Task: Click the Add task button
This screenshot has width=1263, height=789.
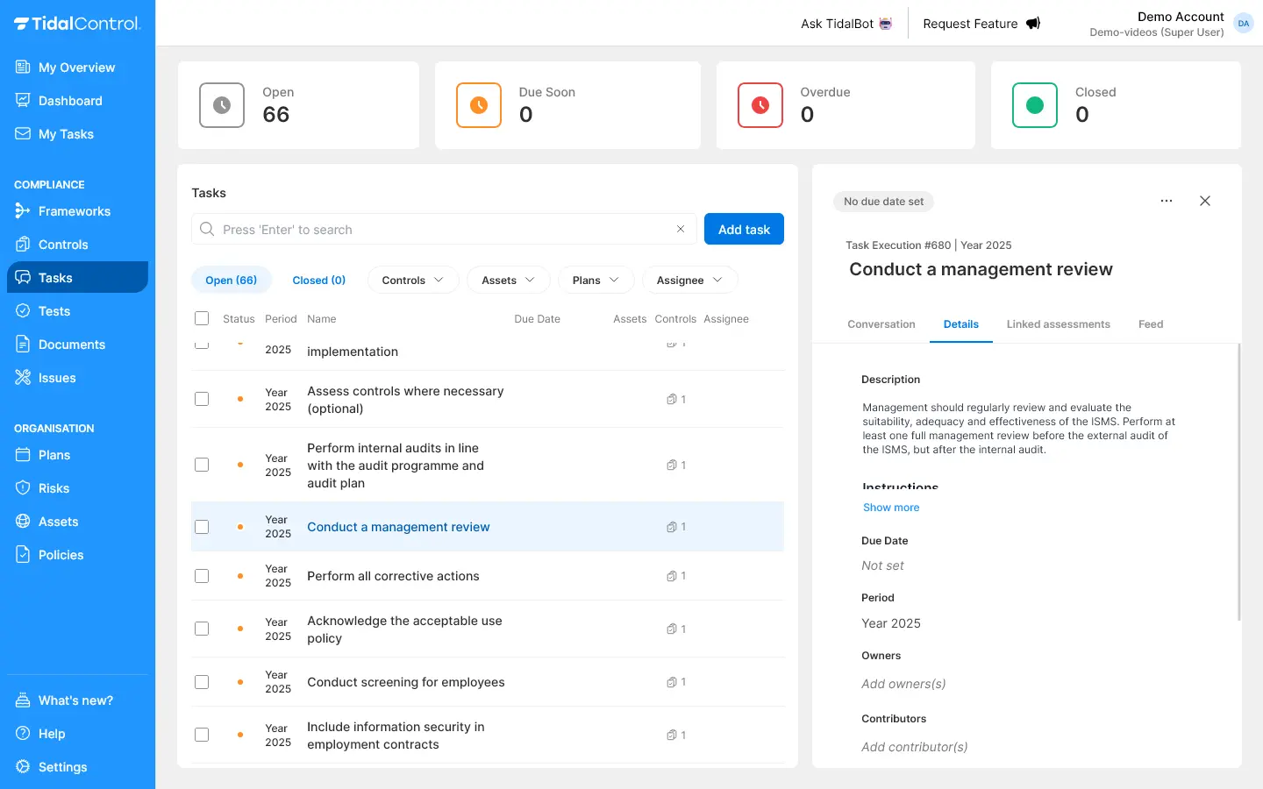Action: click(744, 230)
